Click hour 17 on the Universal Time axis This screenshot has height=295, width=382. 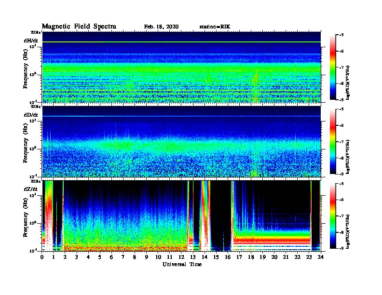(x=239, y=257)
